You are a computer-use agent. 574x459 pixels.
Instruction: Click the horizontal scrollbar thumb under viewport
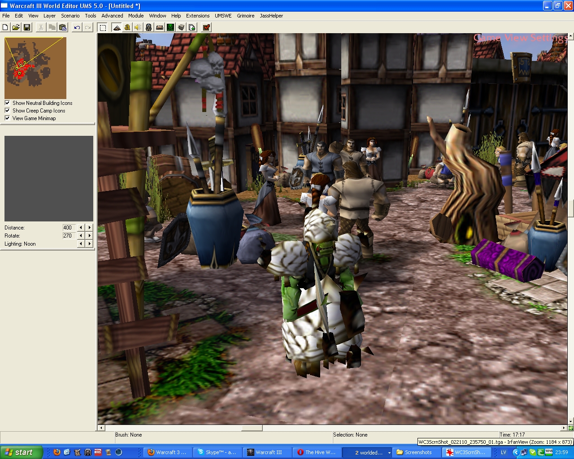point(252,428)
